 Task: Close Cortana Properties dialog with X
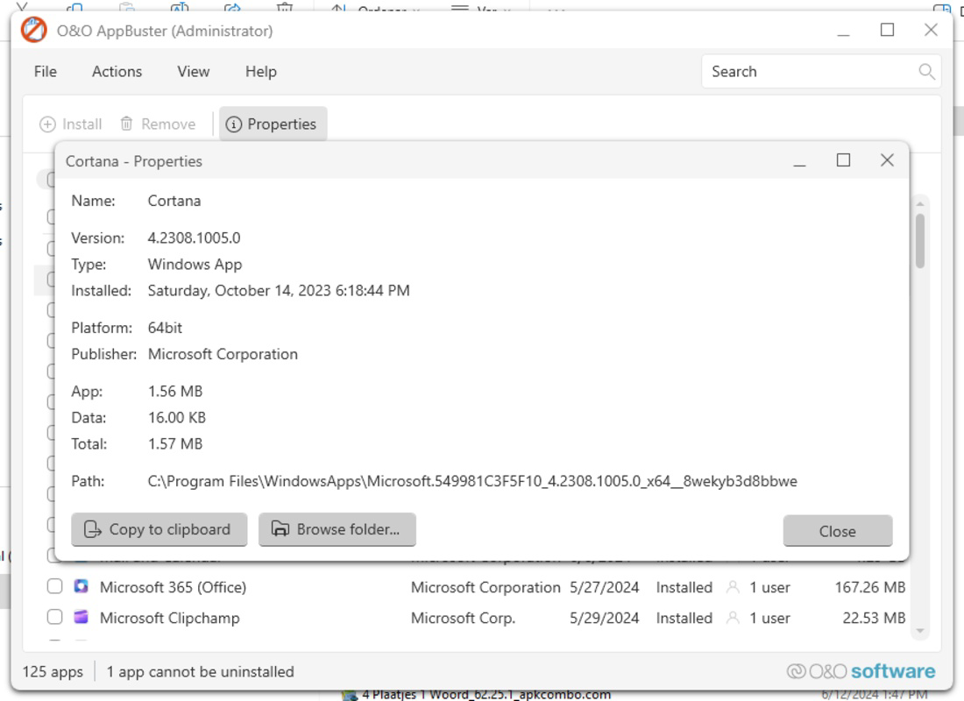pyautogui.click(x=887, y=160)
